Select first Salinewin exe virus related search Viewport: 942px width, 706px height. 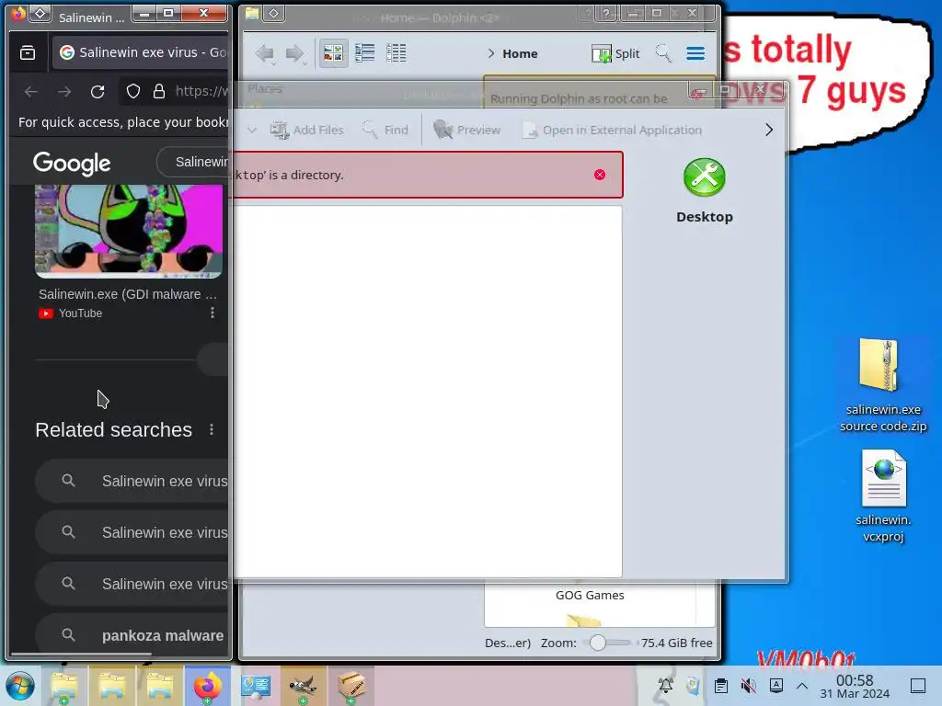(133, 481)
